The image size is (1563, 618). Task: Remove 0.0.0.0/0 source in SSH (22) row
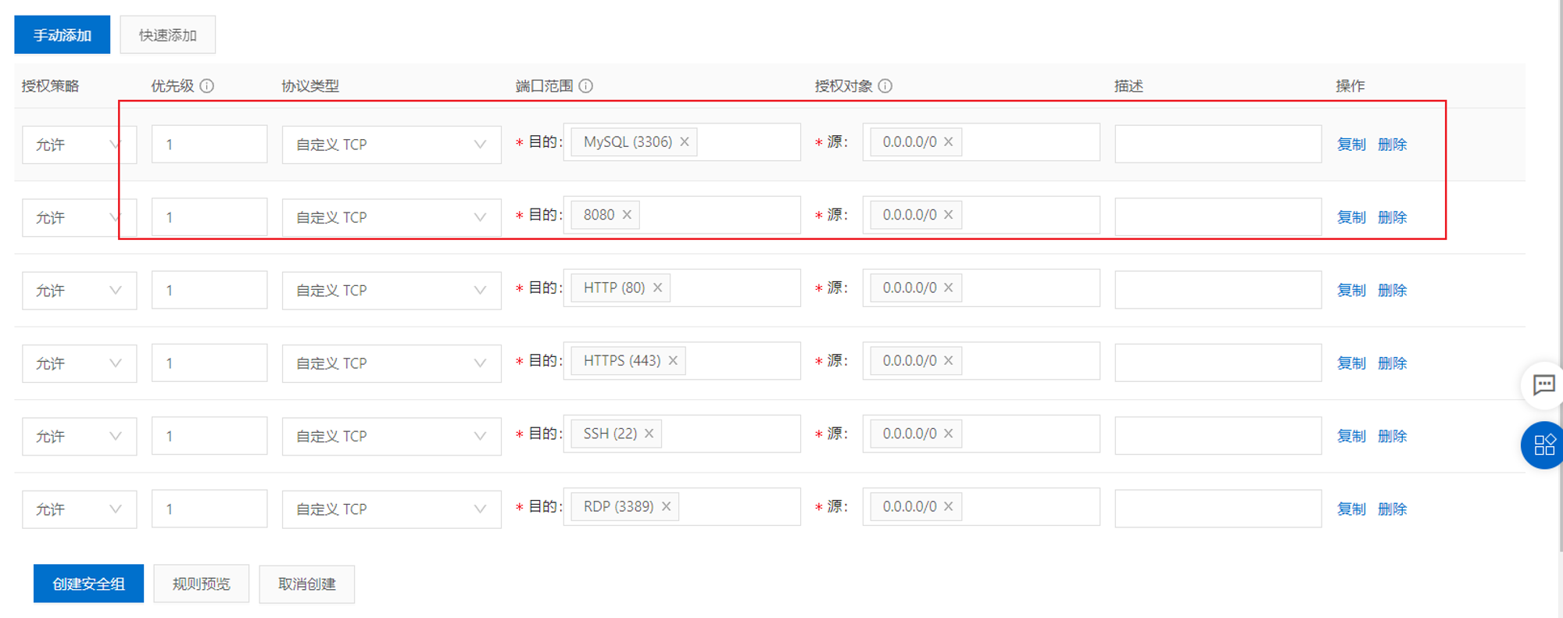[949, 434]
